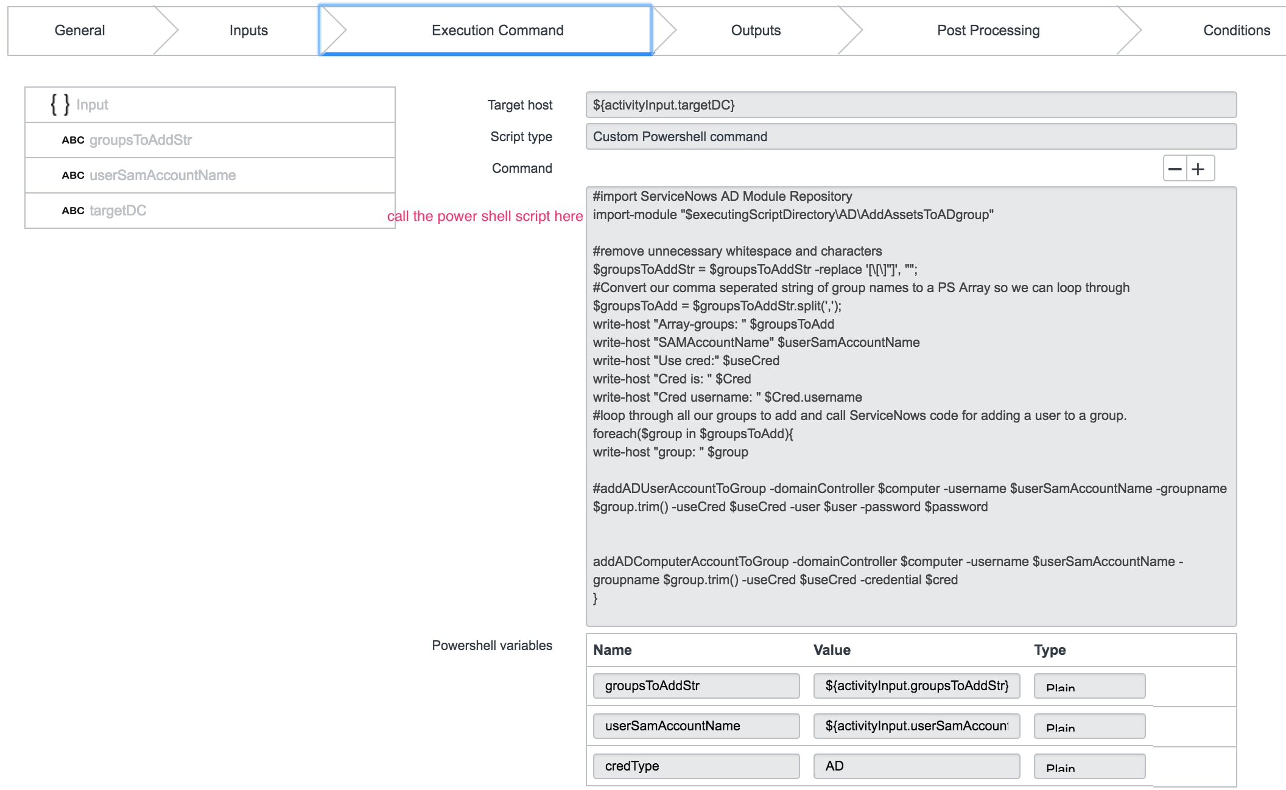Click the Command label
This screenshot has width=1286, height=790.
click(x=522, y=169)
